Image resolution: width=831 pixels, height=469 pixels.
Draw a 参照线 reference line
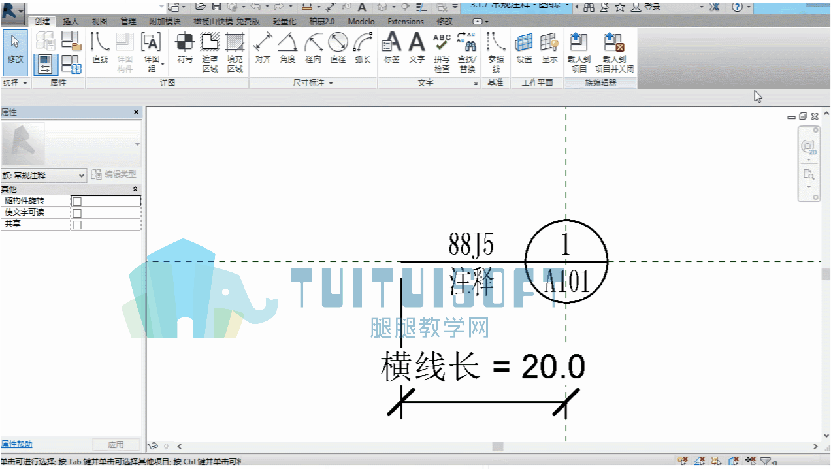pos(496,52)
